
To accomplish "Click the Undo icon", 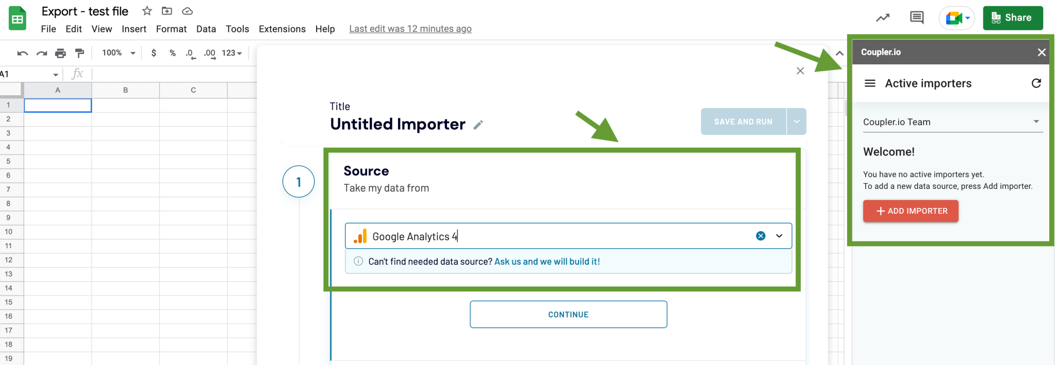I will click(22, 53).
